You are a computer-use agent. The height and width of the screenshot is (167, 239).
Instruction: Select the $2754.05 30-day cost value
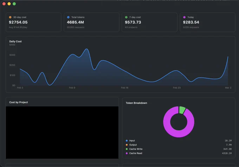coord(18,22)
